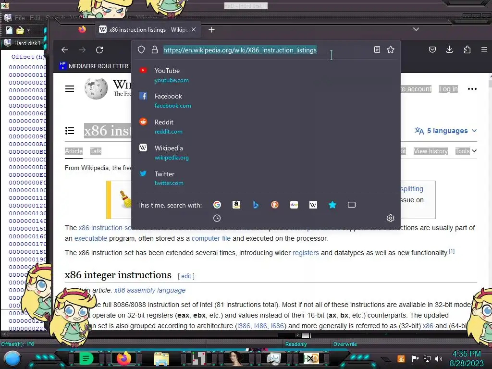Click the padlock site security icon
The height and width of the screenshot is (369, 492).
155,49
